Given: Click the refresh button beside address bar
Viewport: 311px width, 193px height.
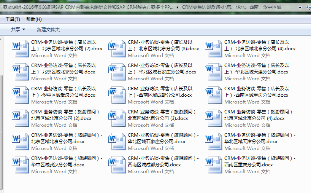Looking at the screenshot, I should [x=308, y=8].
